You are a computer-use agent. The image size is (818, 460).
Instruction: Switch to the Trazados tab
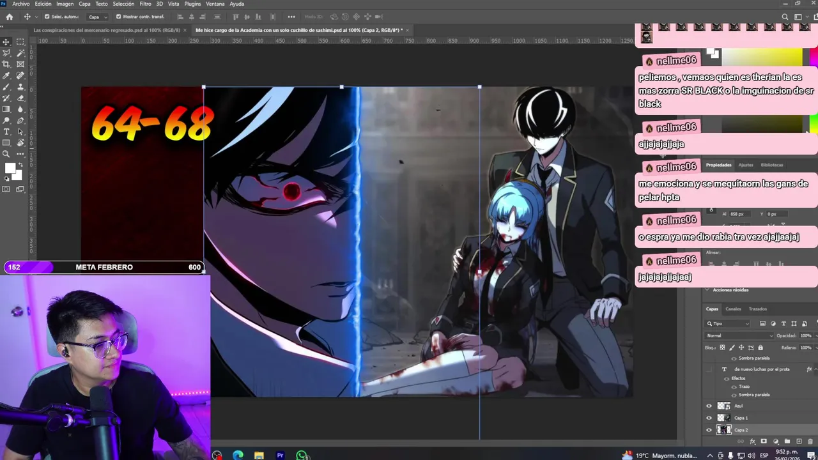(757, 309)
